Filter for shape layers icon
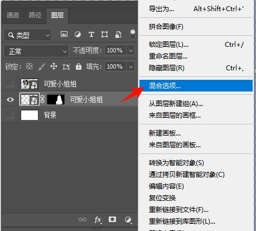 pos(104,35)
